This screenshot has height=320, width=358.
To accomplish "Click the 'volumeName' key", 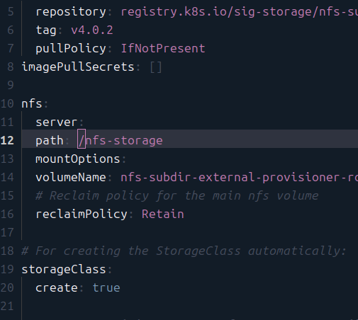I will point(71,178).
